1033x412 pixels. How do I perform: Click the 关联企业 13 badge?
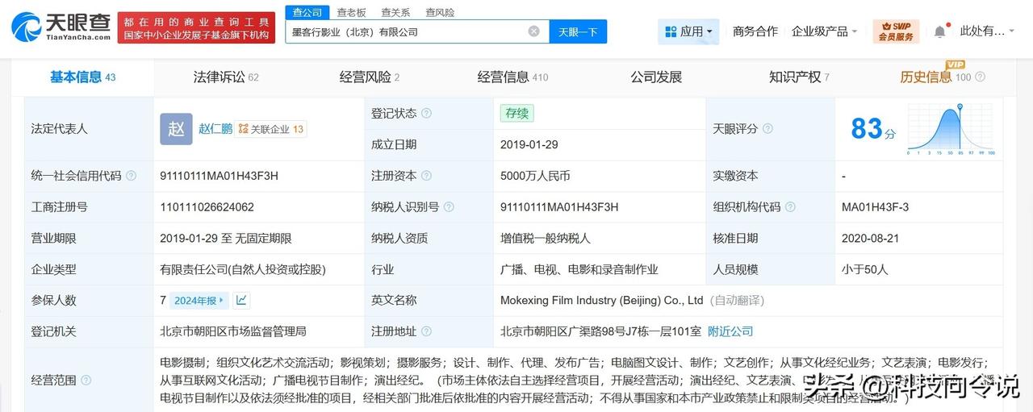(271, 129)
